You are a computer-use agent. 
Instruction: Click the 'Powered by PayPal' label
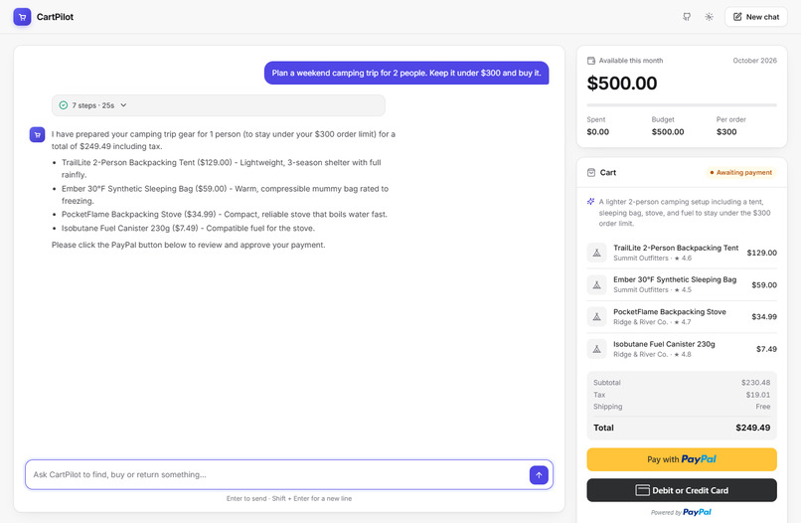click(681, 512)
